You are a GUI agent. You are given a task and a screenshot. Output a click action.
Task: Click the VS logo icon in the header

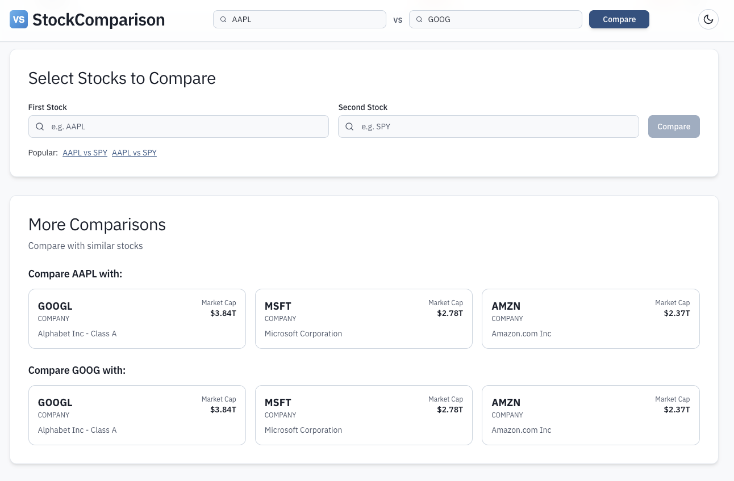pos(19,19)
